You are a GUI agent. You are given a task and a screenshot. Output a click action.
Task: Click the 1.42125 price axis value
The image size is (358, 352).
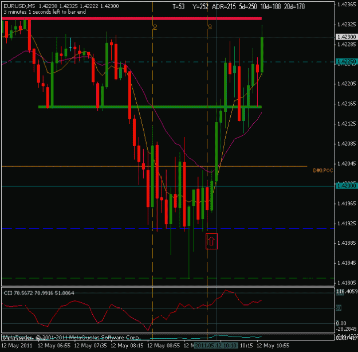[x=347, y=124]
